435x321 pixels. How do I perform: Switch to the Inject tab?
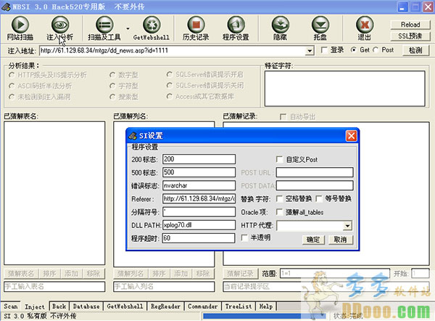point(35,306)
